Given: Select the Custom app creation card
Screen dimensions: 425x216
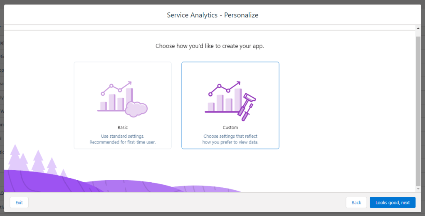Looking at the screenshot, I should pos(230,105).
